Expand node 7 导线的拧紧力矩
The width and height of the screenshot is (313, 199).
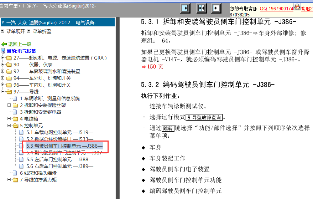[x=9, y=180]
